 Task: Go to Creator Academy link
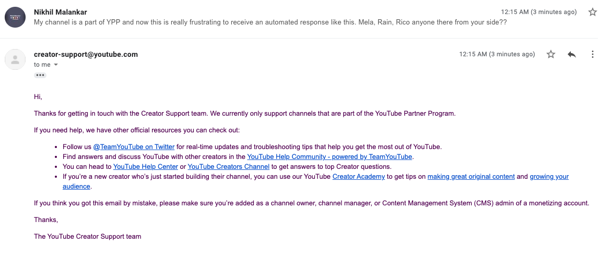click(x=359, y=177)
